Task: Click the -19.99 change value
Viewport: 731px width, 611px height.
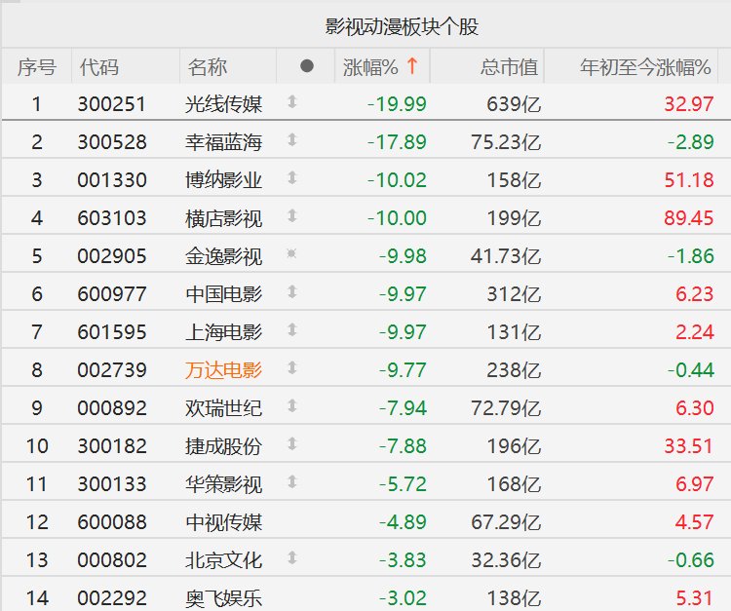Action: point(397,104)
